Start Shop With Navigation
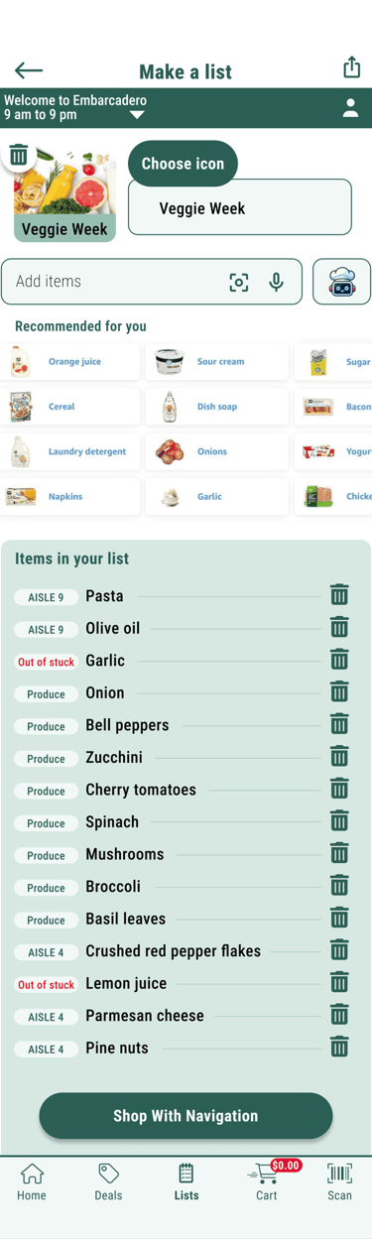The image size is (372, 1239). 186,1116
